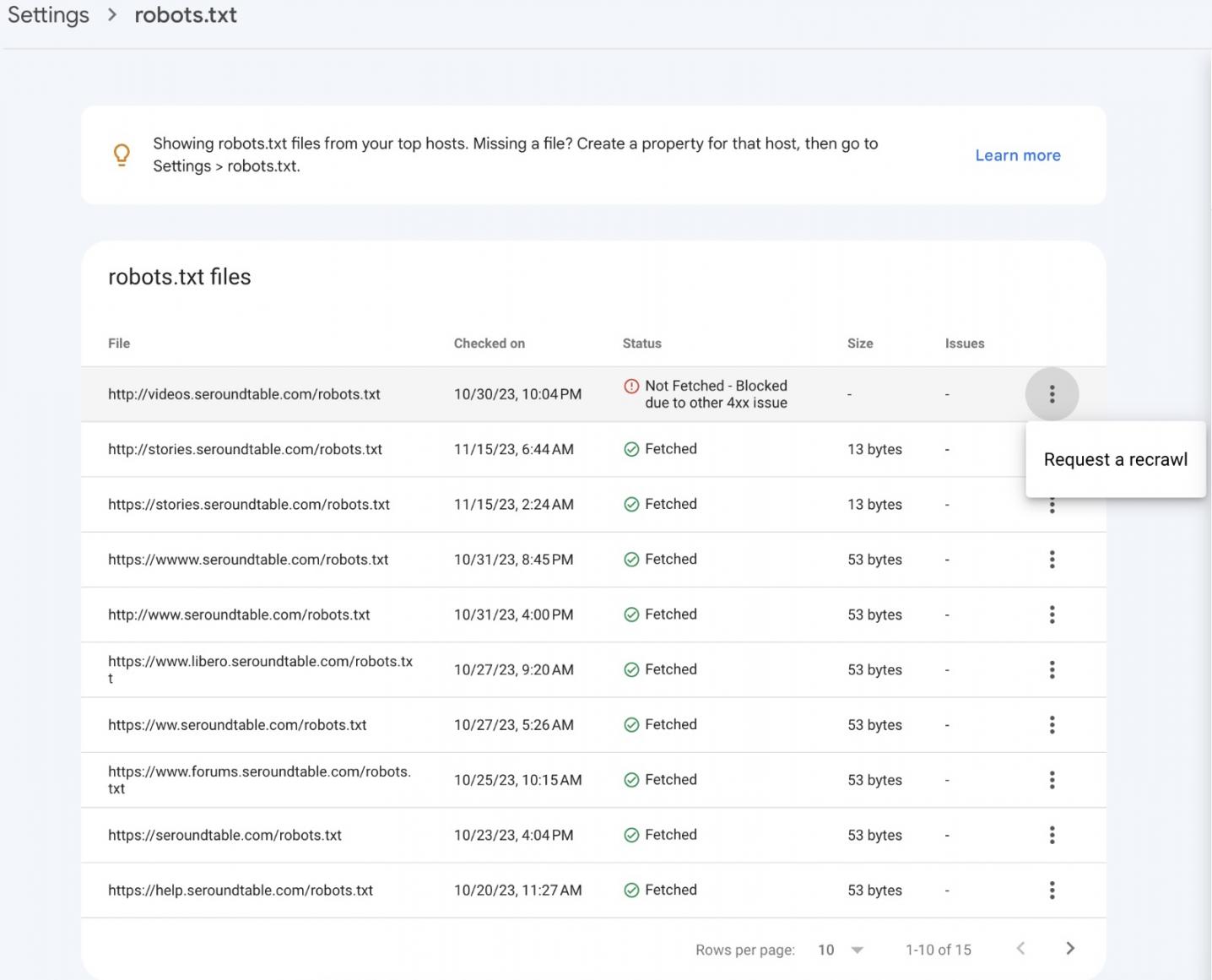Click the File column header
Image resolution: width=1212 pixels, height=980 pixels.
(119, 344)
